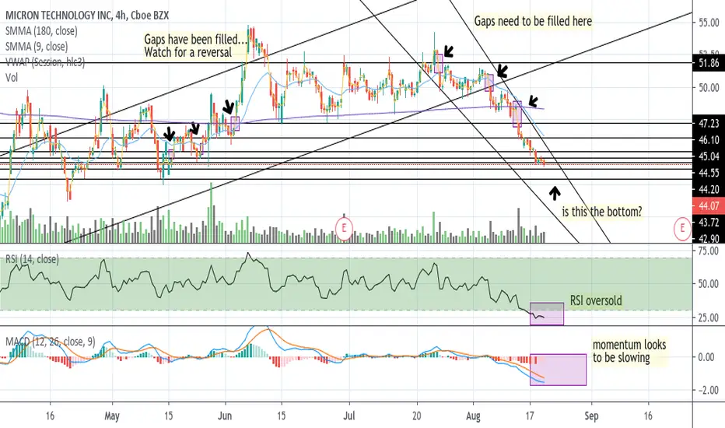Click the 25.00 value on the RSI axis
This screenshot has height=428, width=725.
pos(709,317)
